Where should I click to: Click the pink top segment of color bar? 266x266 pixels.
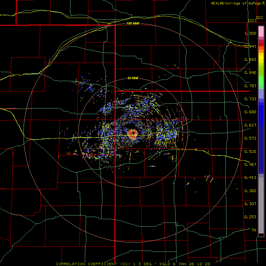pos(261,31)
